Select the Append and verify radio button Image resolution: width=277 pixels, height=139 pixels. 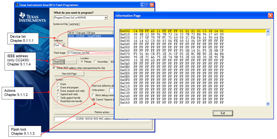click(58, 94)
